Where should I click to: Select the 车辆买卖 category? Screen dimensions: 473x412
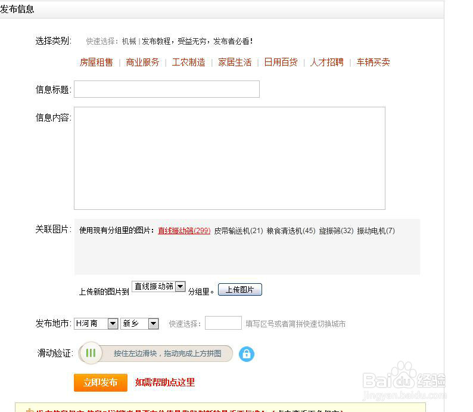pyautogui.click(x=373, y=62)
